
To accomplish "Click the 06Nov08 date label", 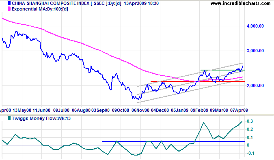I will [140, 110].
